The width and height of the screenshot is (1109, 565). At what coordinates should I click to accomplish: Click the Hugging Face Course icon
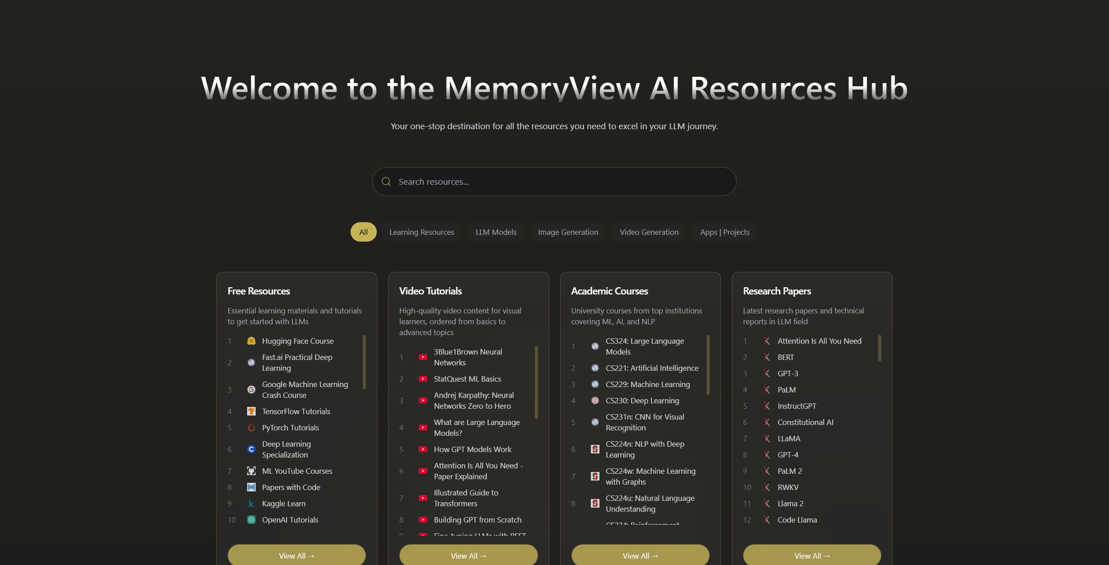coord(252,340)
